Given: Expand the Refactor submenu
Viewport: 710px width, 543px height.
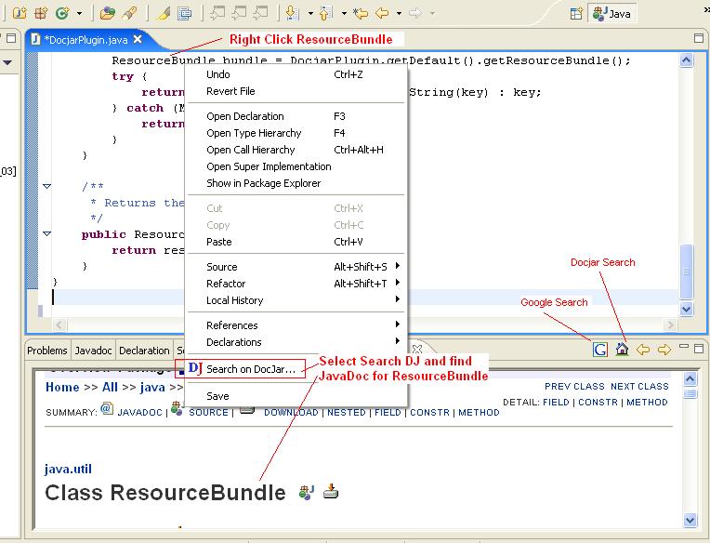Looking at the screenshot, I should 296,284.
